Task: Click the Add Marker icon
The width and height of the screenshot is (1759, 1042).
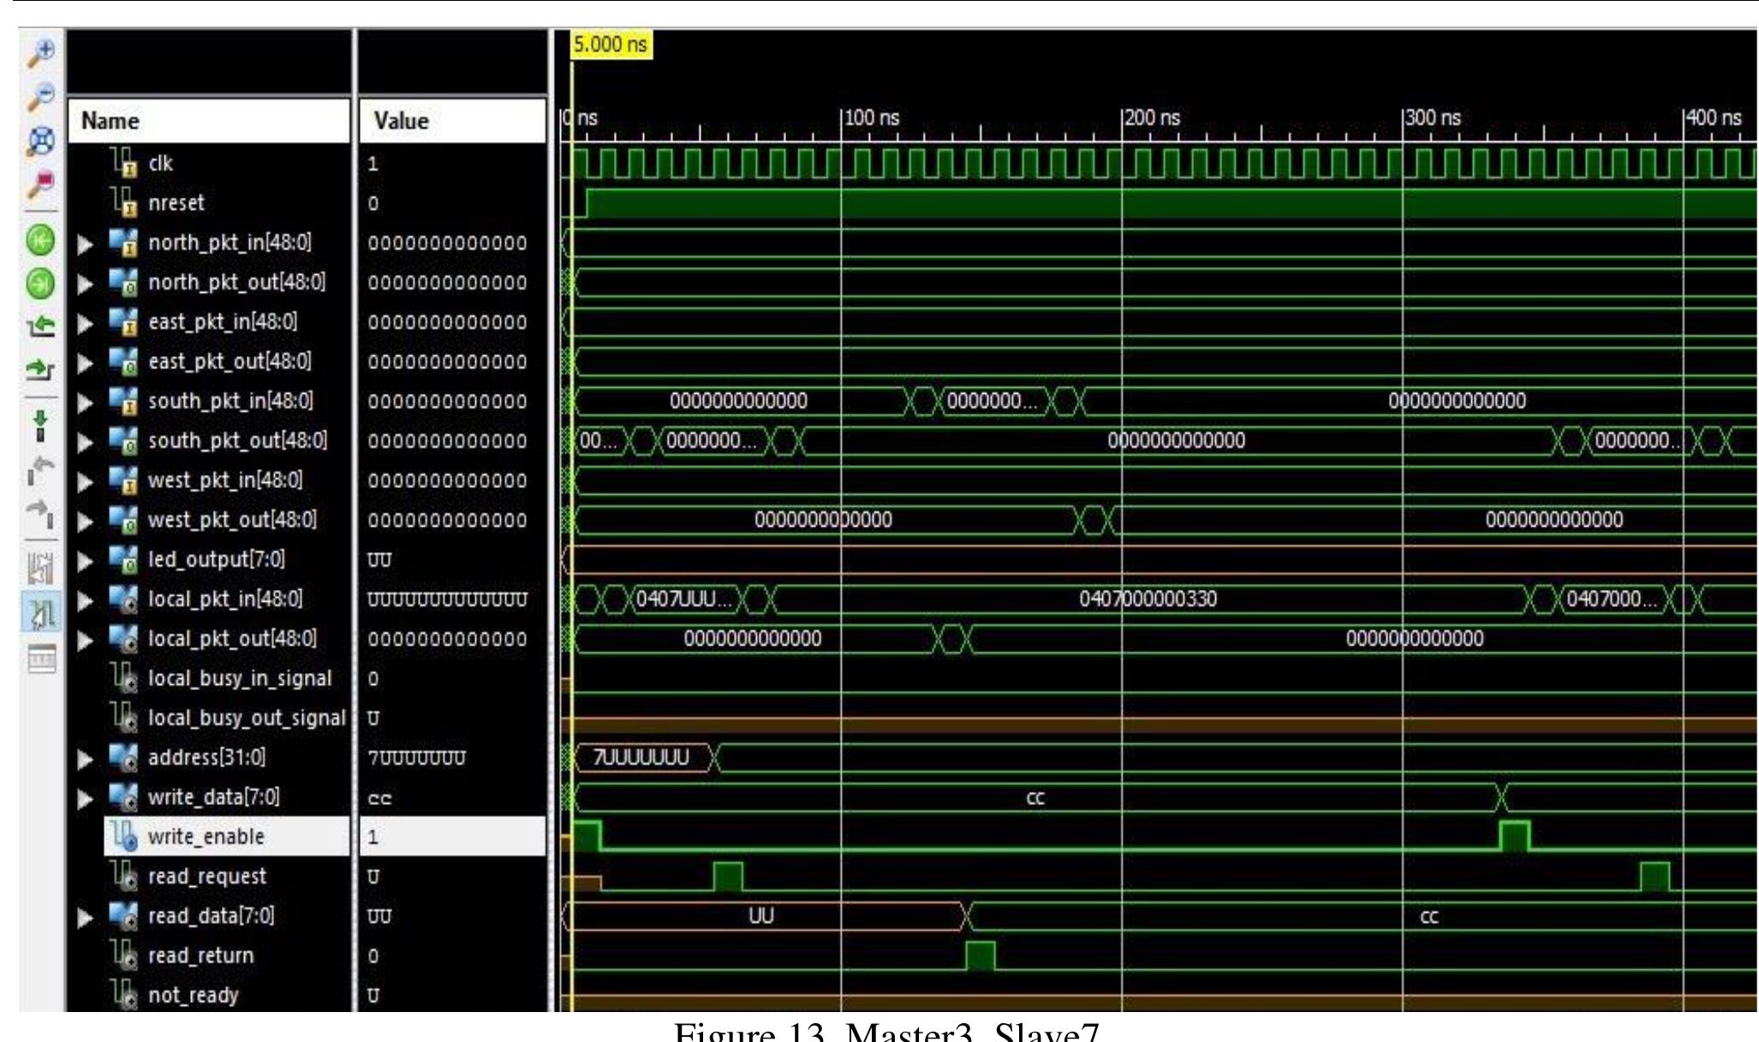Action: pos(42,426)
